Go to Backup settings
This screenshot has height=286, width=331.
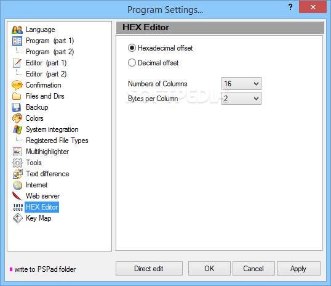pos(37,107)
